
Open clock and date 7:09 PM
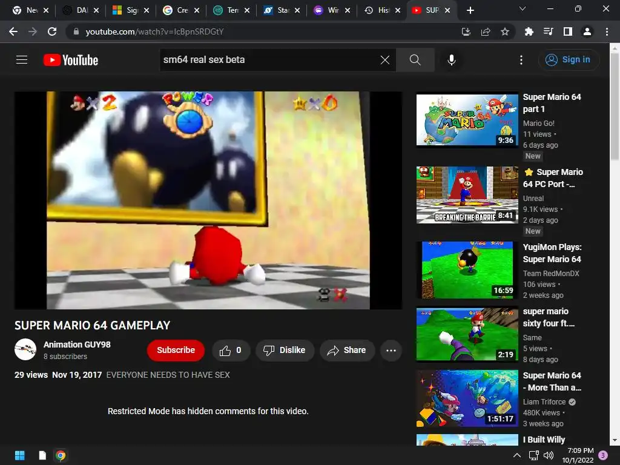coord(578,455)
